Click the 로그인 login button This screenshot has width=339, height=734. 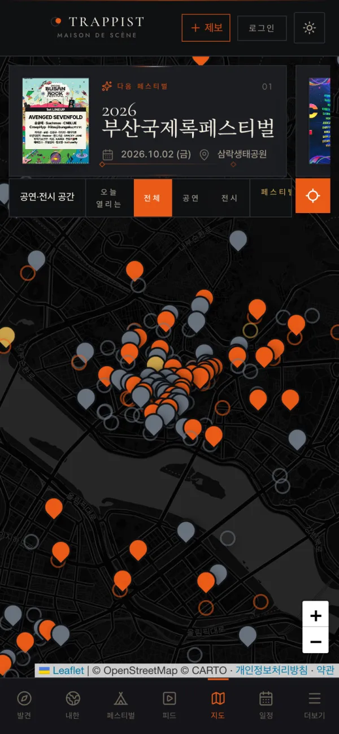point(262,28)
